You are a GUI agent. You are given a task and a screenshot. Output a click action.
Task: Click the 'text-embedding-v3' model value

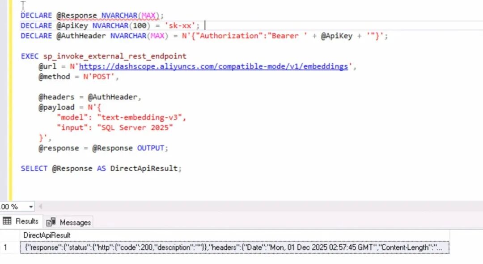coord(140,117)
